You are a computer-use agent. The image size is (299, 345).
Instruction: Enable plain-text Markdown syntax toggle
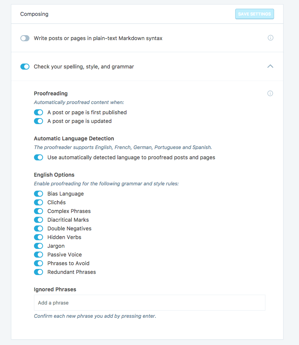tap(25, 38)
